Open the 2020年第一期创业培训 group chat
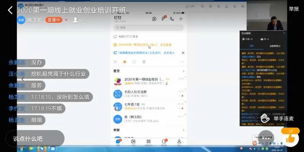Image resolution: width=304 pixels, height=152 pixels. point(149,81)
